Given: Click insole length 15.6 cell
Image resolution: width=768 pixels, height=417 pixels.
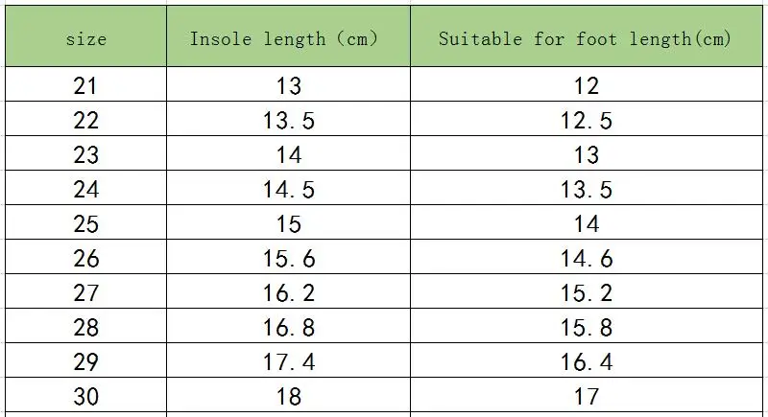Looking at the screenshot, I should click(x=288, y=259).
